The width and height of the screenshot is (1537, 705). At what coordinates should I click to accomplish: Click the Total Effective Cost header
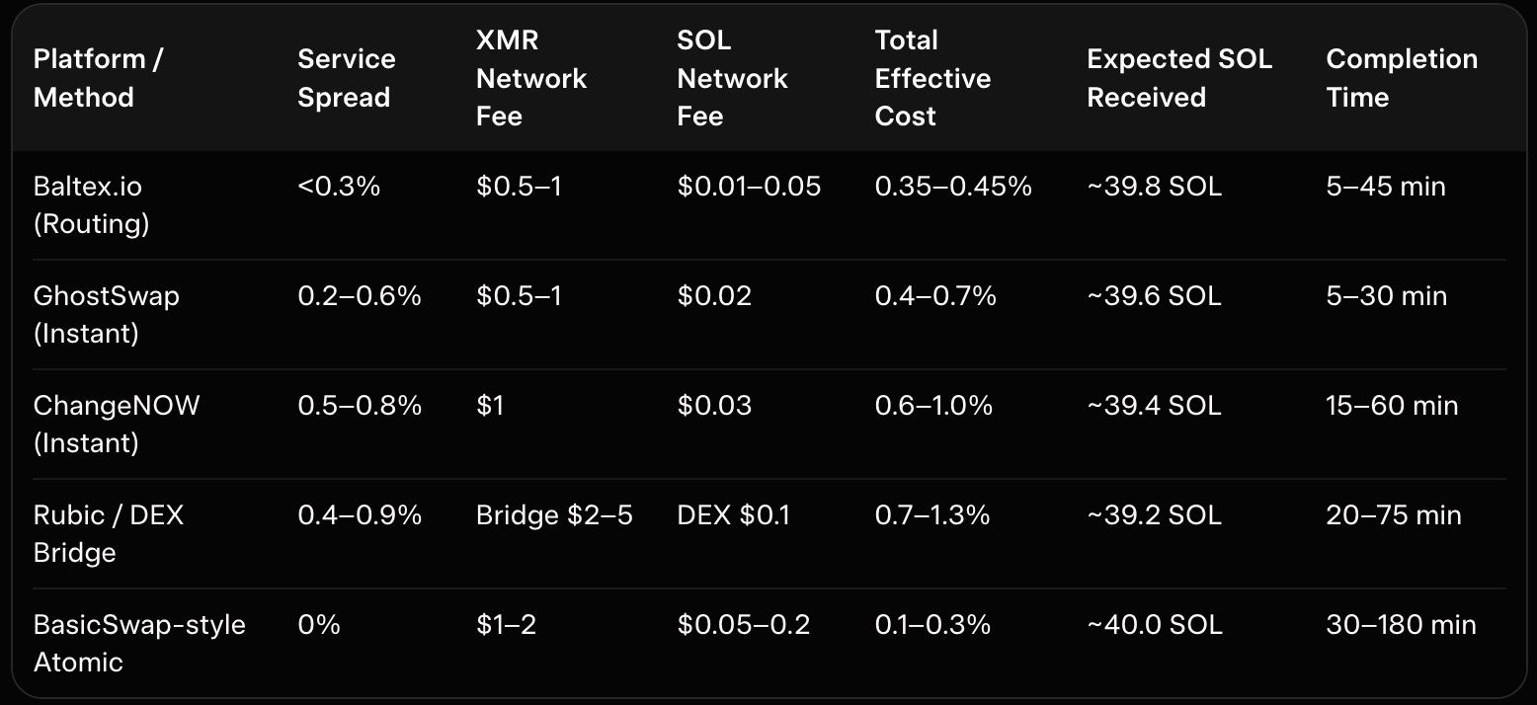click(932, 78)
